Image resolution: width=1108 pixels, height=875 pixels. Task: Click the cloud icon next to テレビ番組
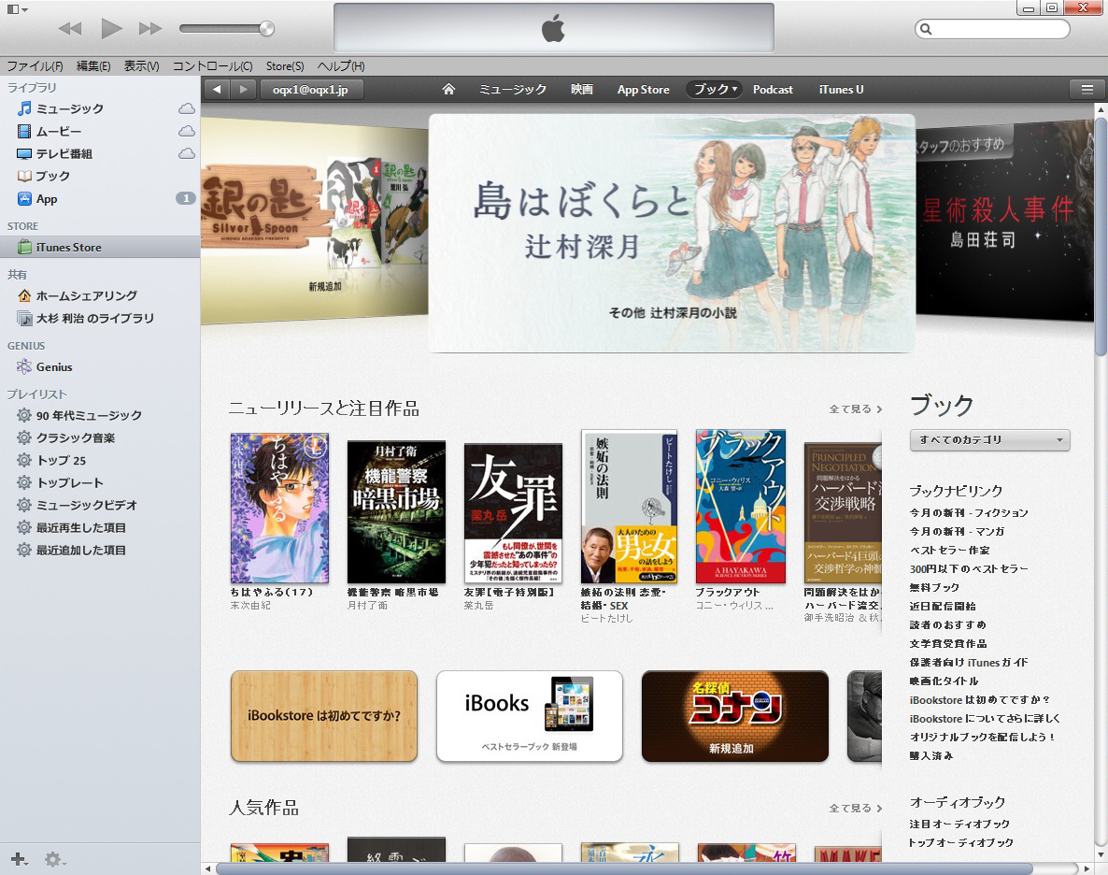(x=187, y=153)
